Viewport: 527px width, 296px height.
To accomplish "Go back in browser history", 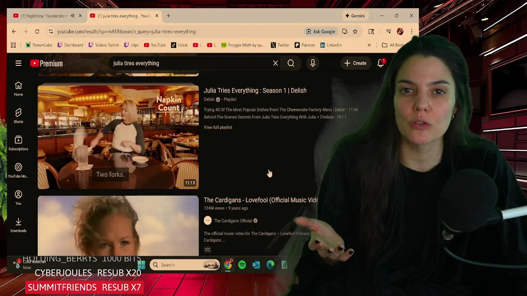I will pos(14,32).
